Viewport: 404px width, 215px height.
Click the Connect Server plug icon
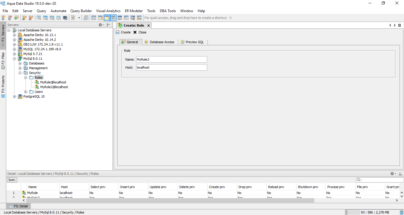tap(25, 18)
